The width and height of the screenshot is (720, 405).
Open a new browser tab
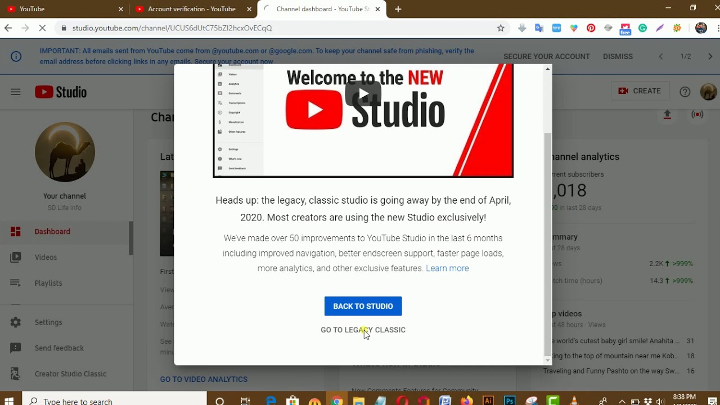coord(398,9)
